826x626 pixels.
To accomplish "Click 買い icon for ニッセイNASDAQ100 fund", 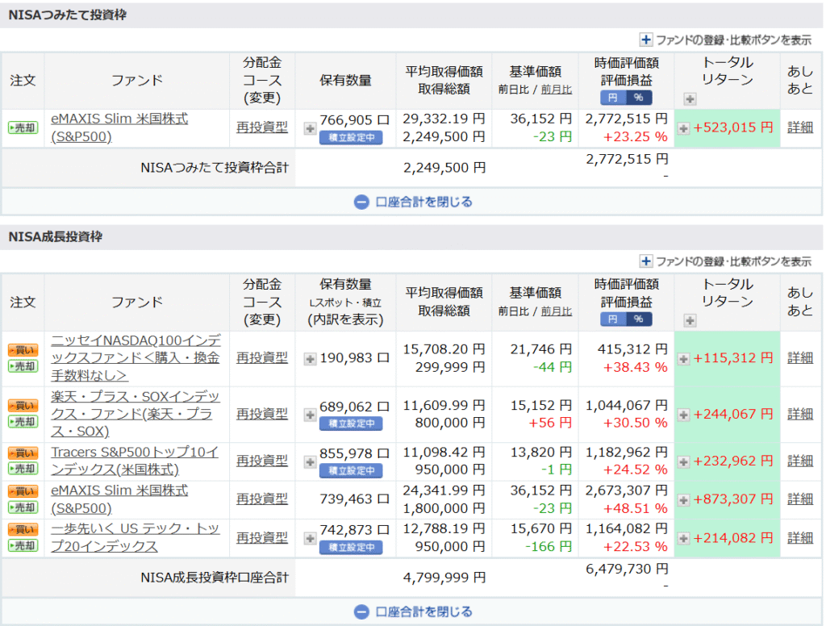I will point(23,350).
